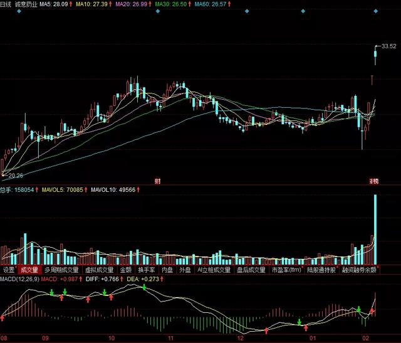The width and height of the screenshot is (401, 343).
Task: Click the leftmost blue diamond info marker
Action: [19, 11]
